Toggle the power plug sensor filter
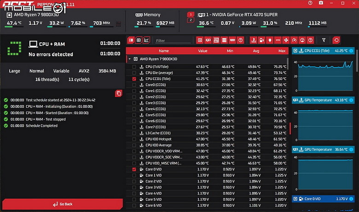The width and height of the screenshot is (359, 212). (x=270, y=41)
